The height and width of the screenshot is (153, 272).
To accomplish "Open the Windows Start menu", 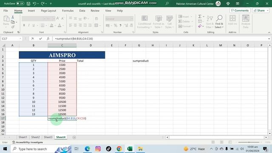I will point(5,149).
